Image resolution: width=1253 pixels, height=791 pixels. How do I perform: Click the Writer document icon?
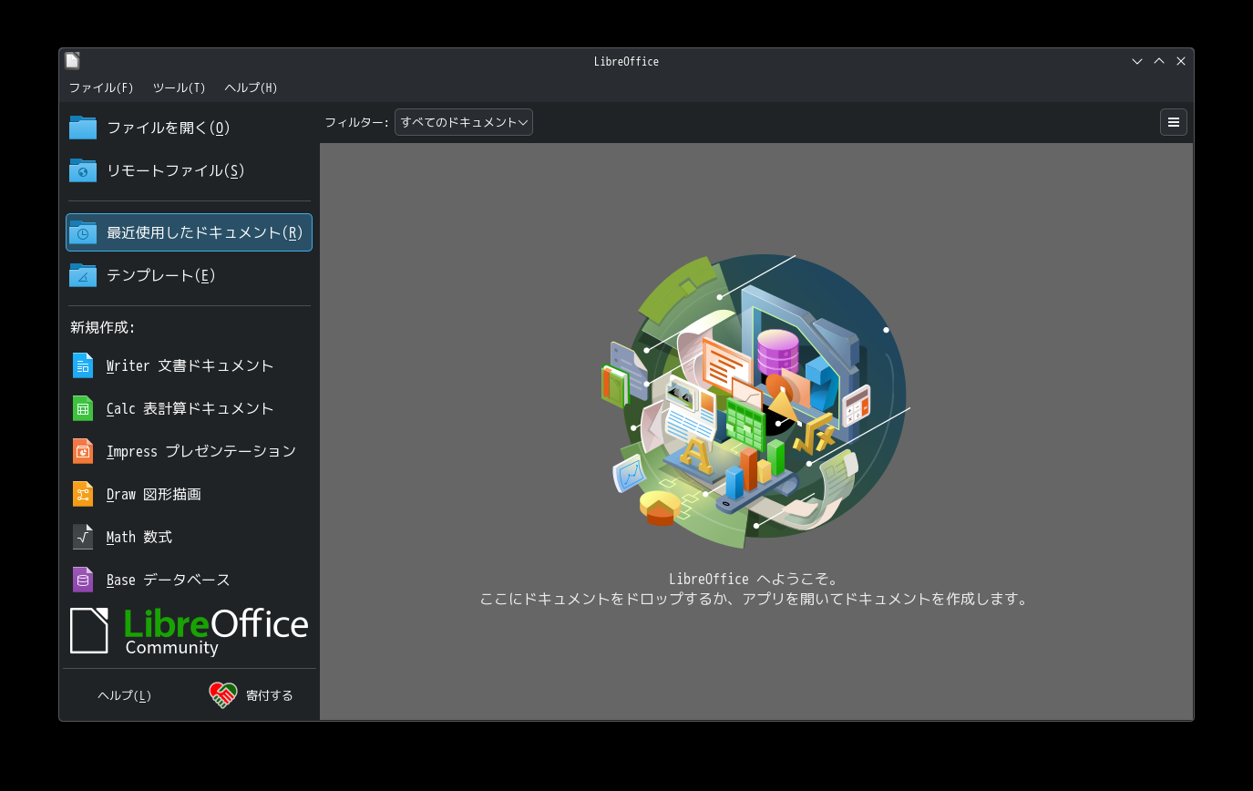coord(83,365)
